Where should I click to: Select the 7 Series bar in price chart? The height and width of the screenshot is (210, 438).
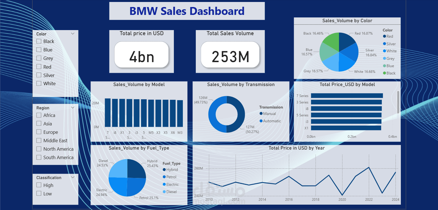347,96
